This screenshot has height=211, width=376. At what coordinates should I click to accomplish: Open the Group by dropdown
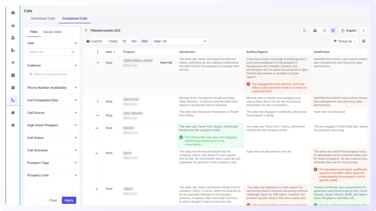pyautogui.click(x=344, y=41)
